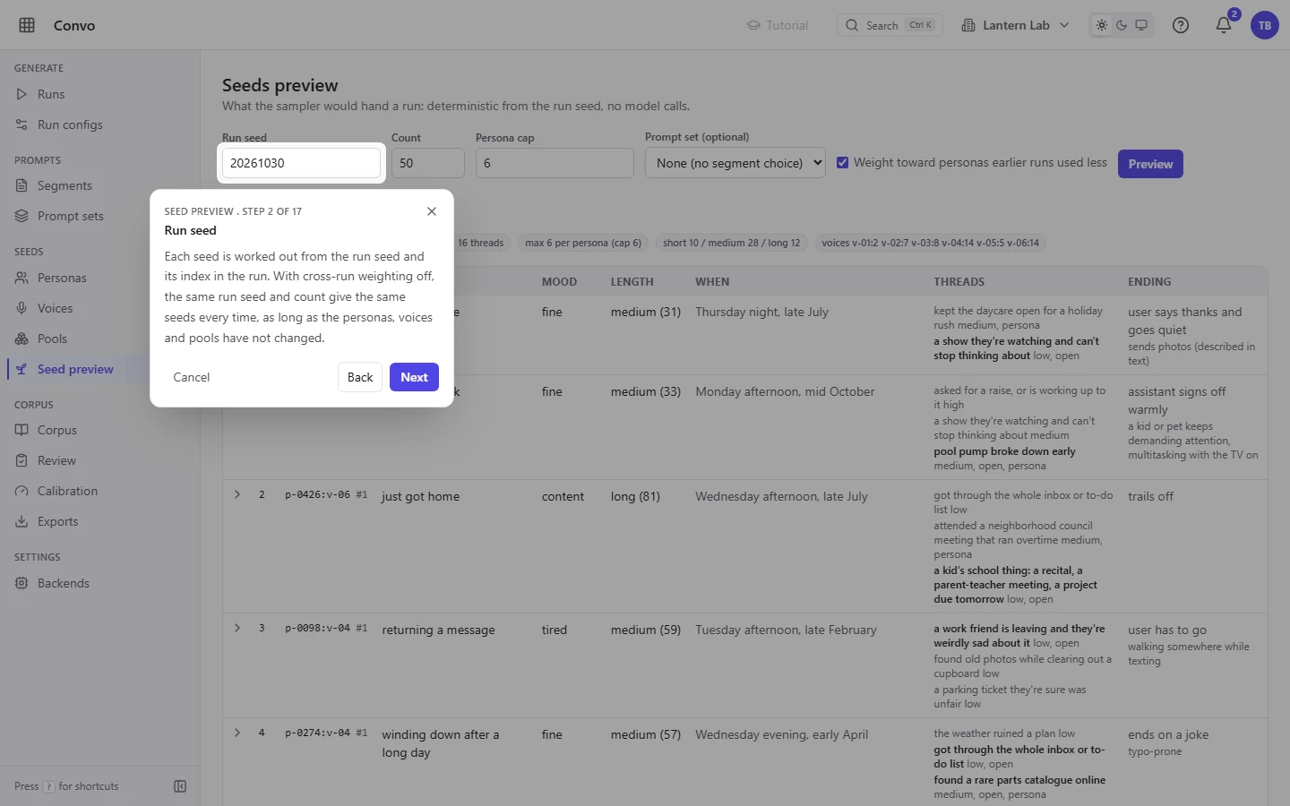Viewport: 1290px width, 806px height.
Task: Navigate to Personas
Action: click(x=99, y=278)
